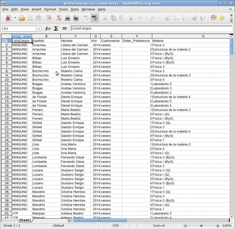Open the Tools menu
Image resolution: width=235 pixels, height=229 pixels.
point(63,9)
